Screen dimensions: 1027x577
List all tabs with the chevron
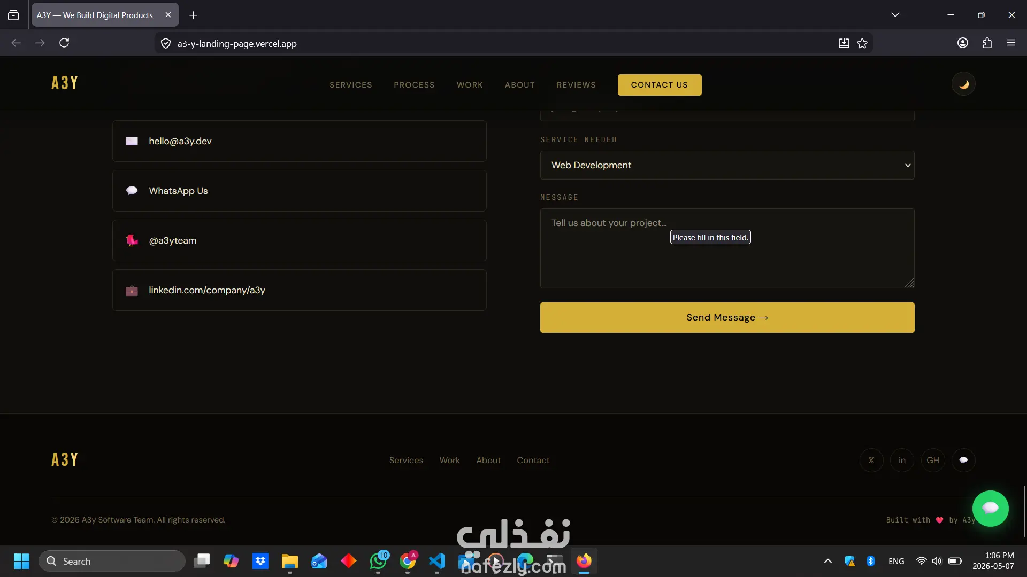click(x=895, y=15)
